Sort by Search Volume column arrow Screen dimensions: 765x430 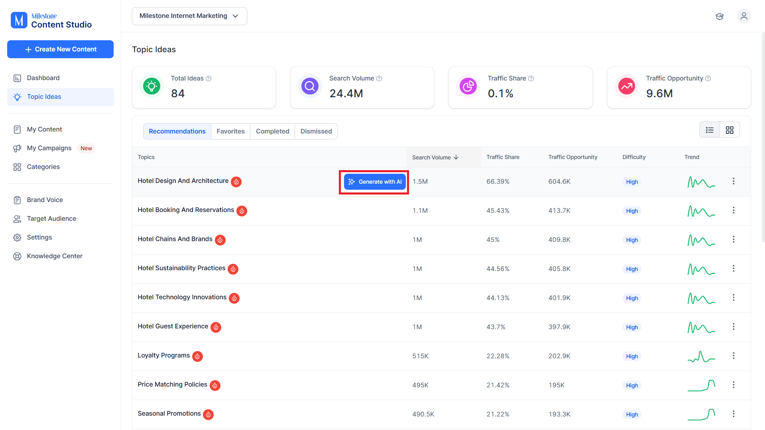(x=456, y=157)
